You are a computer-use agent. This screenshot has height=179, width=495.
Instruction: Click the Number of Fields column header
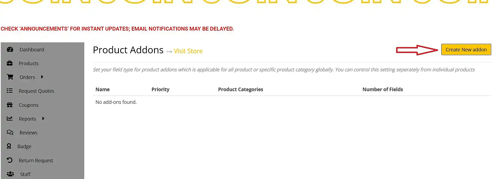pyautogui.click(x=383, y=90)
